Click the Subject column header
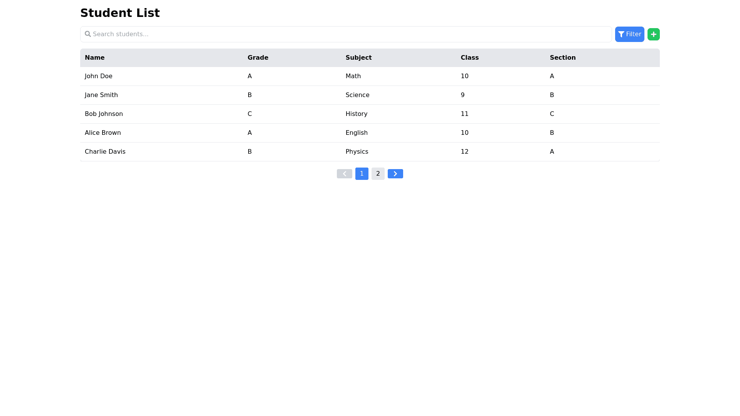This screenshot has width=740, height=416. point(358,57)
